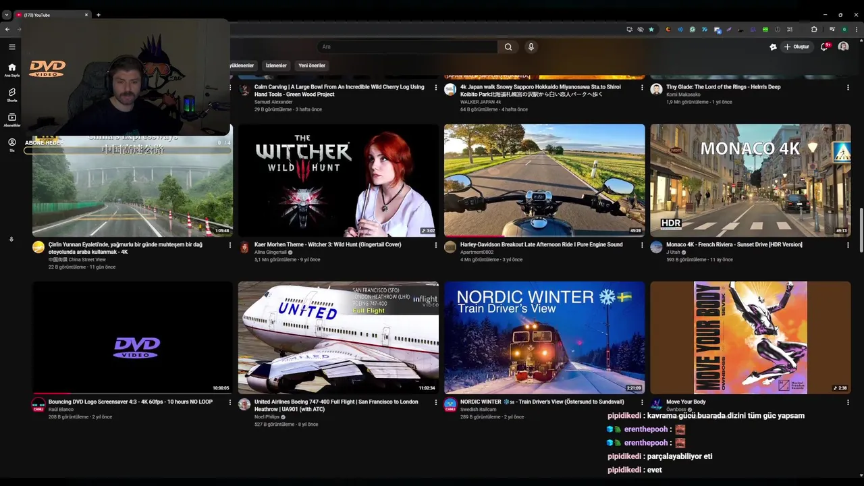Open the Swedish Railcam channel avatar
Viewport: 864px width, 486px height.
450,404
